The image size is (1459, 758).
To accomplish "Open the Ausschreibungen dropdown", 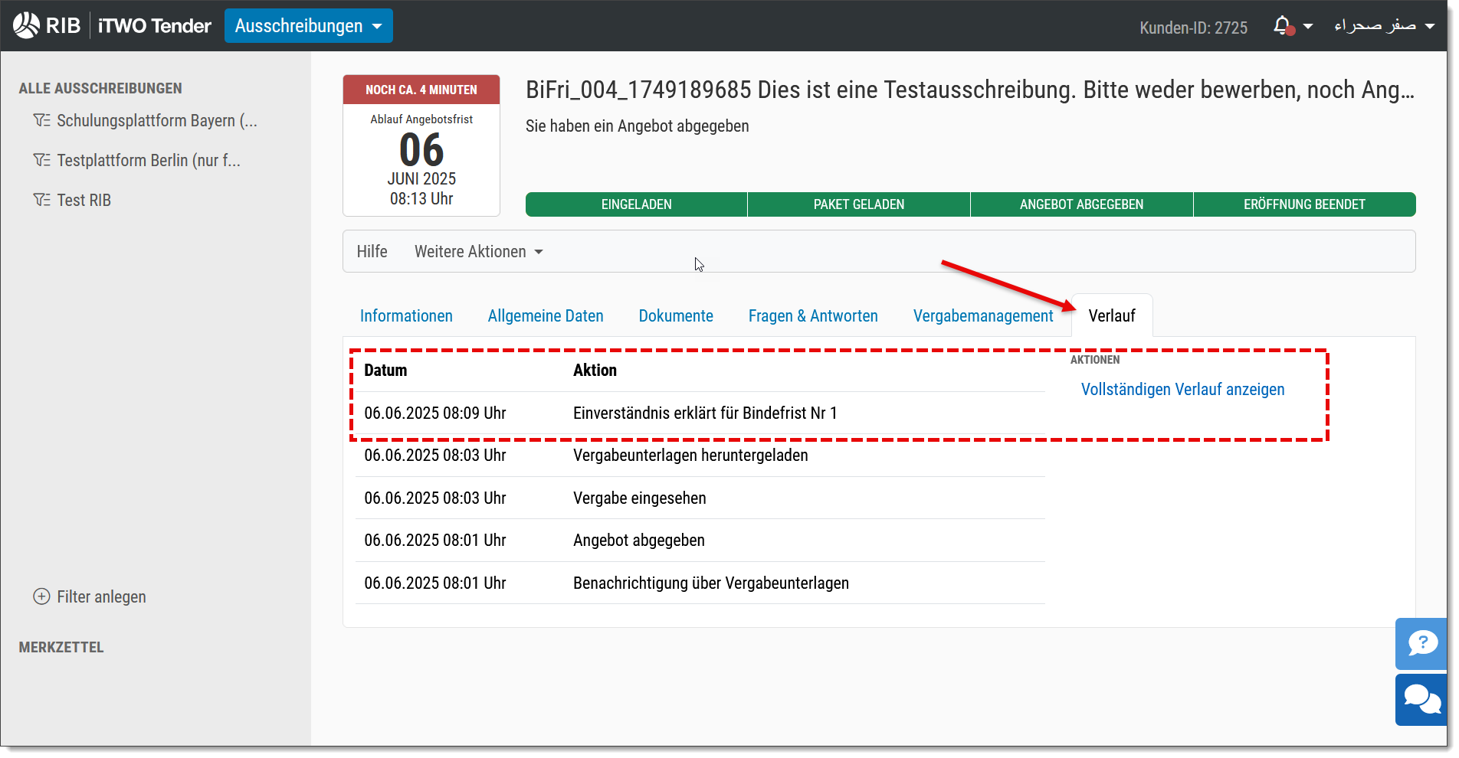I will point(308,26).
